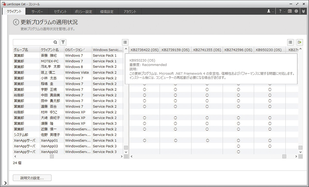
Task: Switch to アカウント tab
Action: click(x=130, y=11)
